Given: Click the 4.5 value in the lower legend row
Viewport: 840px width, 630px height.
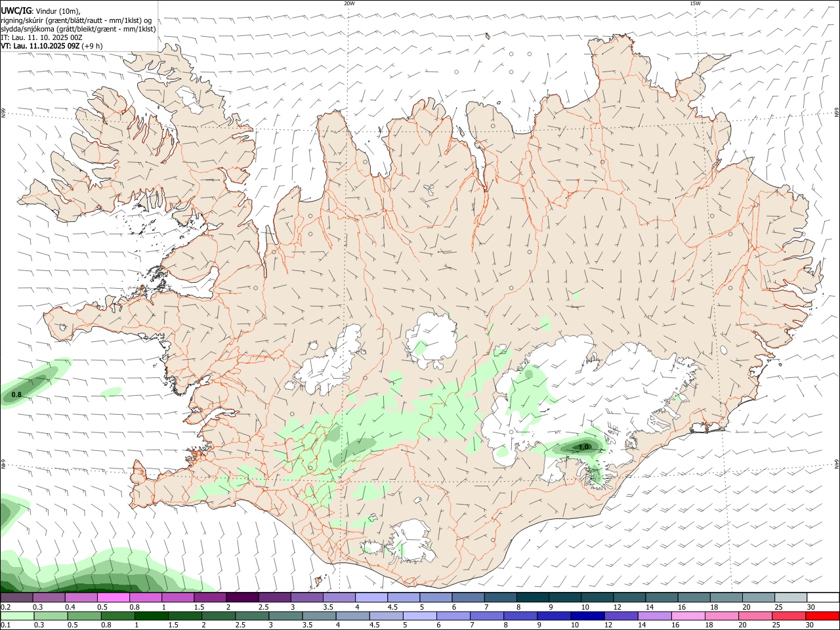Looking at the screenshot, I should click(375, 625).
